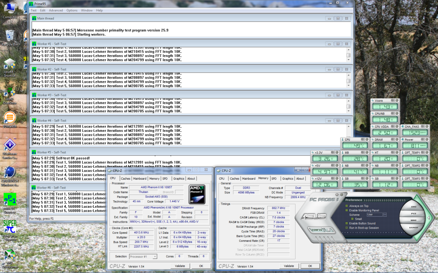Click the USAGE round button in PC Probe
This screenshot has width=438, height=273.
(x=414, y=227)
